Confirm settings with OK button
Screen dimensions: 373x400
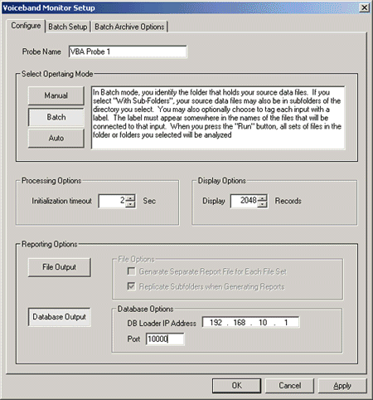[236, 386]
